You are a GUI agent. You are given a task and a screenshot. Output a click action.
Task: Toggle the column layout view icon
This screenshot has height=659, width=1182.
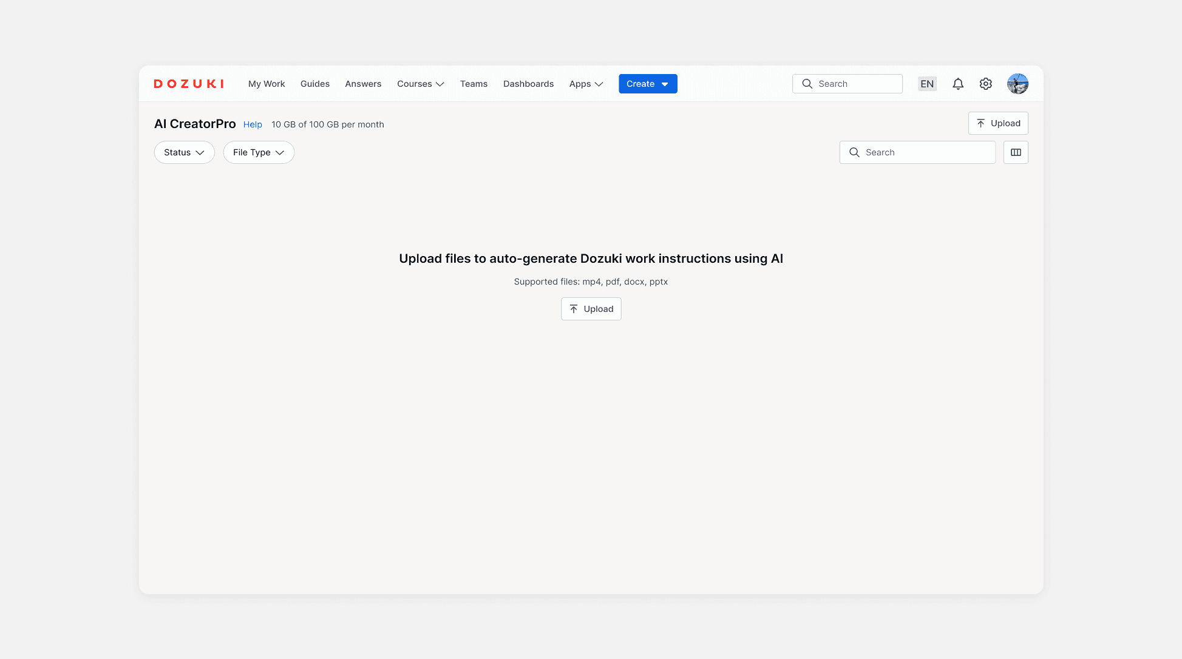coord(1016,152)
